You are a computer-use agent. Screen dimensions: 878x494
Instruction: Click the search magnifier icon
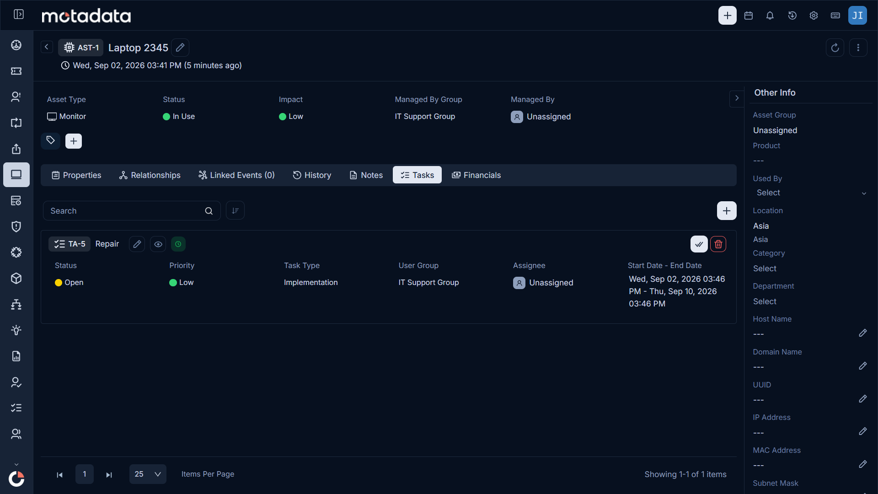tap(209, 211)
